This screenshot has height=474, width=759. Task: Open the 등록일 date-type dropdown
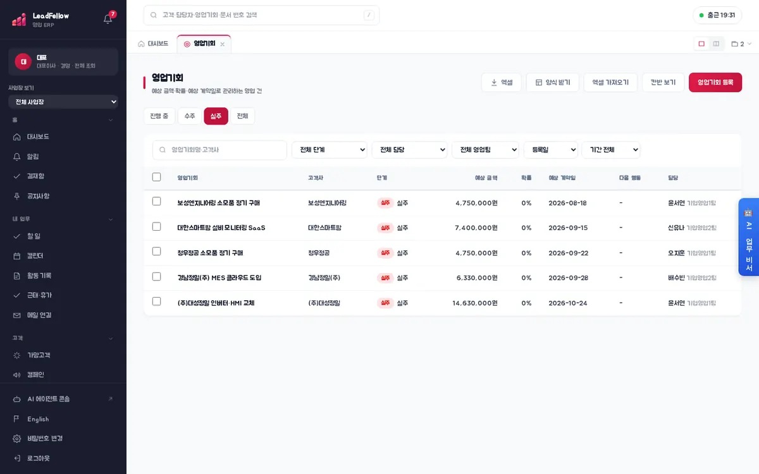(551, 150)
